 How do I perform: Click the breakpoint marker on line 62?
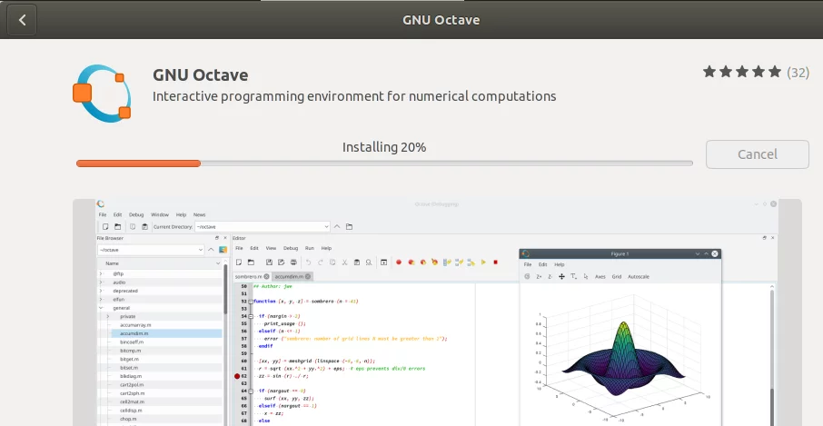237,376
